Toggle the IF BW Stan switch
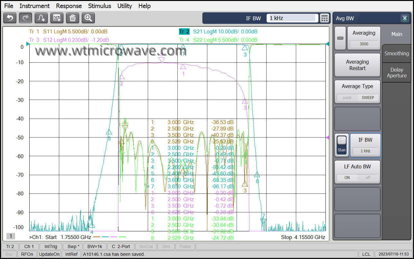Image resolution: width=414 pixels, height=259 pixels. point(342,145)
